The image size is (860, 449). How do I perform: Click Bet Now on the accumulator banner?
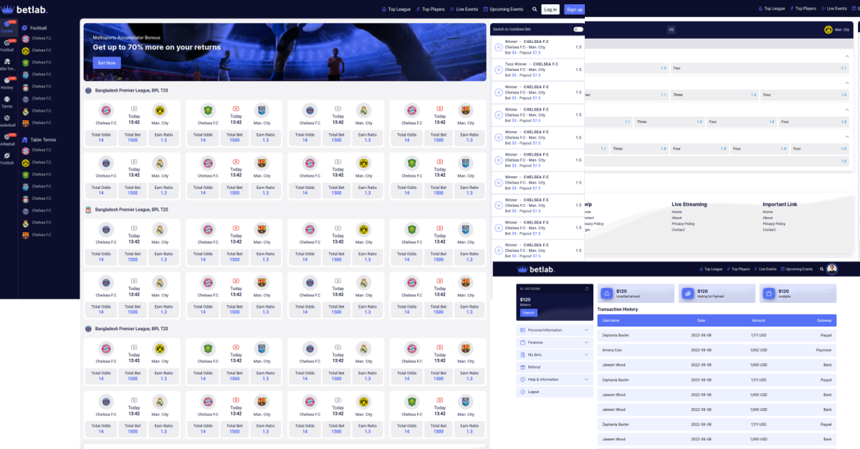[x=107, y=63]
